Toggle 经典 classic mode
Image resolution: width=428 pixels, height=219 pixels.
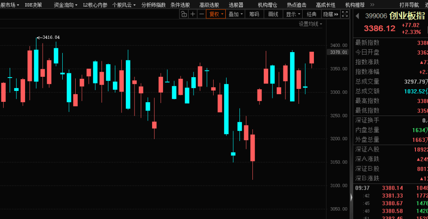[311, 14]
